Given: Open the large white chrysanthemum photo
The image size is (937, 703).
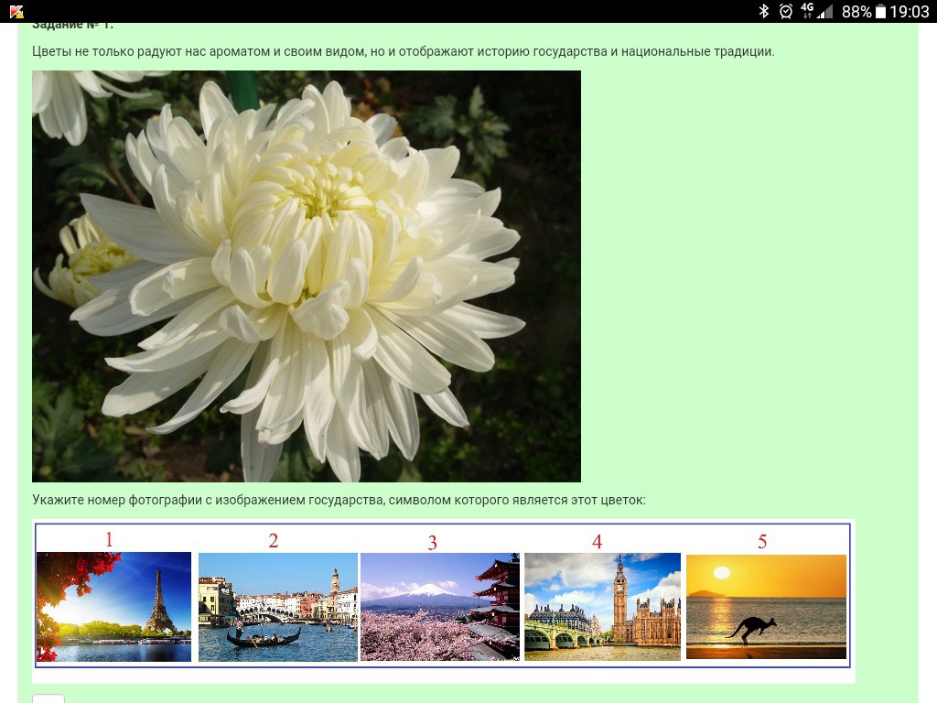Looking at the screenshot, I should [x=307, y=276].
